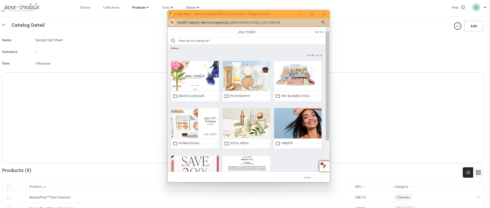Open the Sort By A-Z dropdown
The height and width of the screenshot is (208, 490).
coord(314,55)
